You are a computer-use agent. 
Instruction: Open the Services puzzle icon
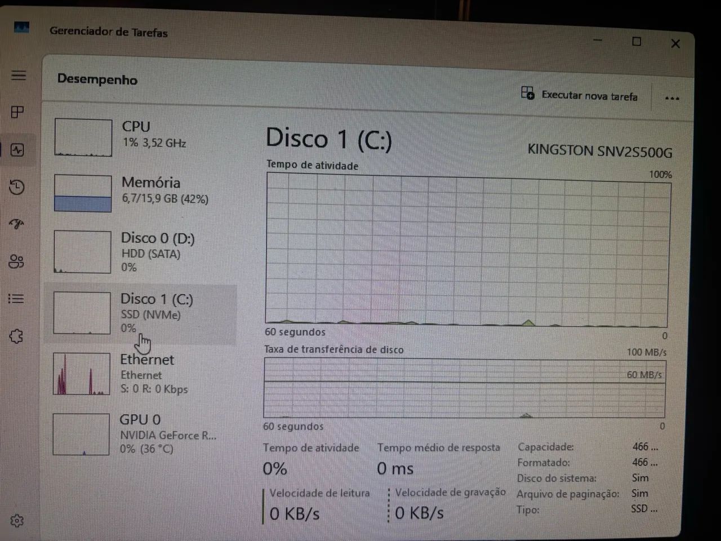[16, 336]
